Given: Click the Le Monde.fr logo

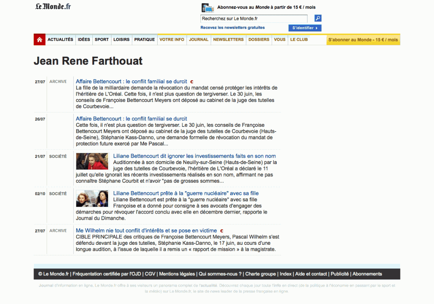Looking at the screenshot, I should [53, 6].
